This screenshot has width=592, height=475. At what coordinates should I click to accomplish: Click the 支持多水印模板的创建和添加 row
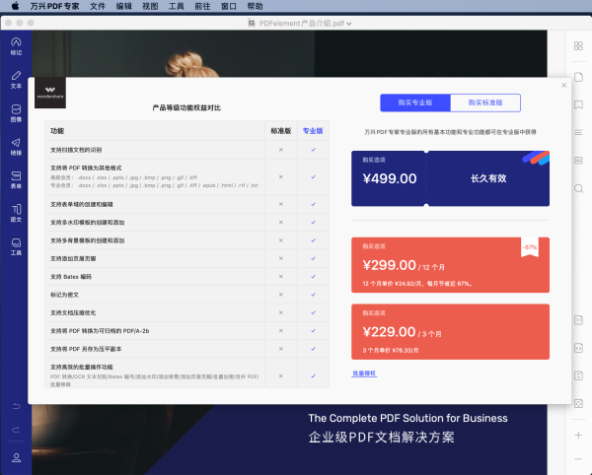click(186, 222)
